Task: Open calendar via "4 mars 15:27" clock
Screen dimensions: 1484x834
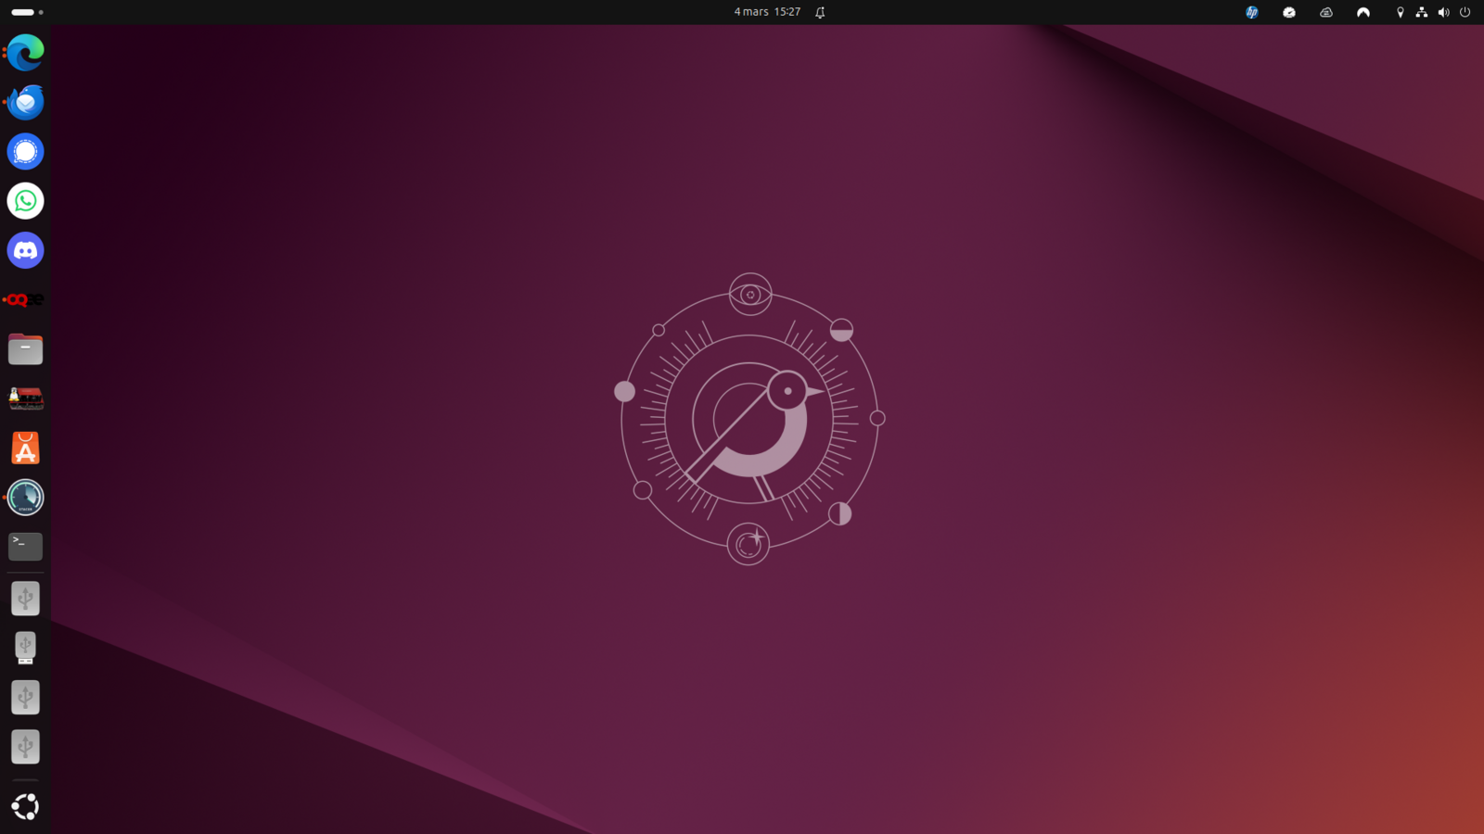Action: 767,12
